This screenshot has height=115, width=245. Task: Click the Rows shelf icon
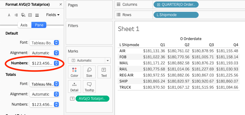[x=119, y=15]
